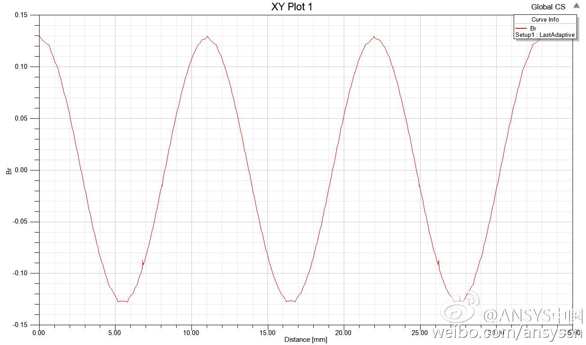
Task: Click the "Global CS" label
Action: 548,7
